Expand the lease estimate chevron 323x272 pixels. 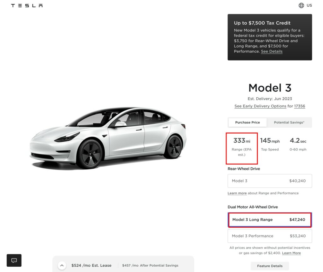point(62,265)
